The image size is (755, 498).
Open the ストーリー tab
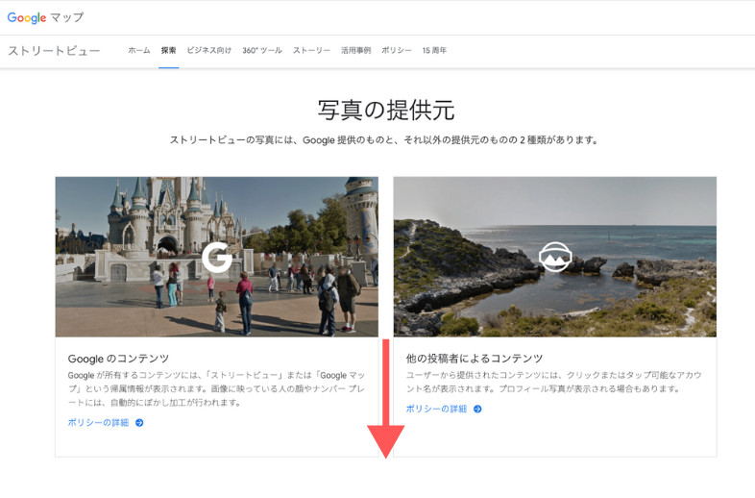click(x=311, y=50)
